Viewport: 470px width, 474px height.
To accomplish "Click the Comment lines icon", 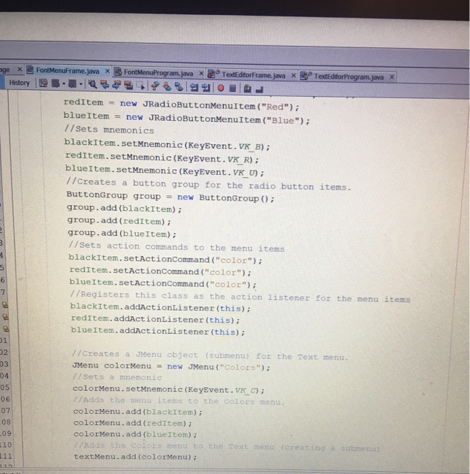I will point(247,89).
